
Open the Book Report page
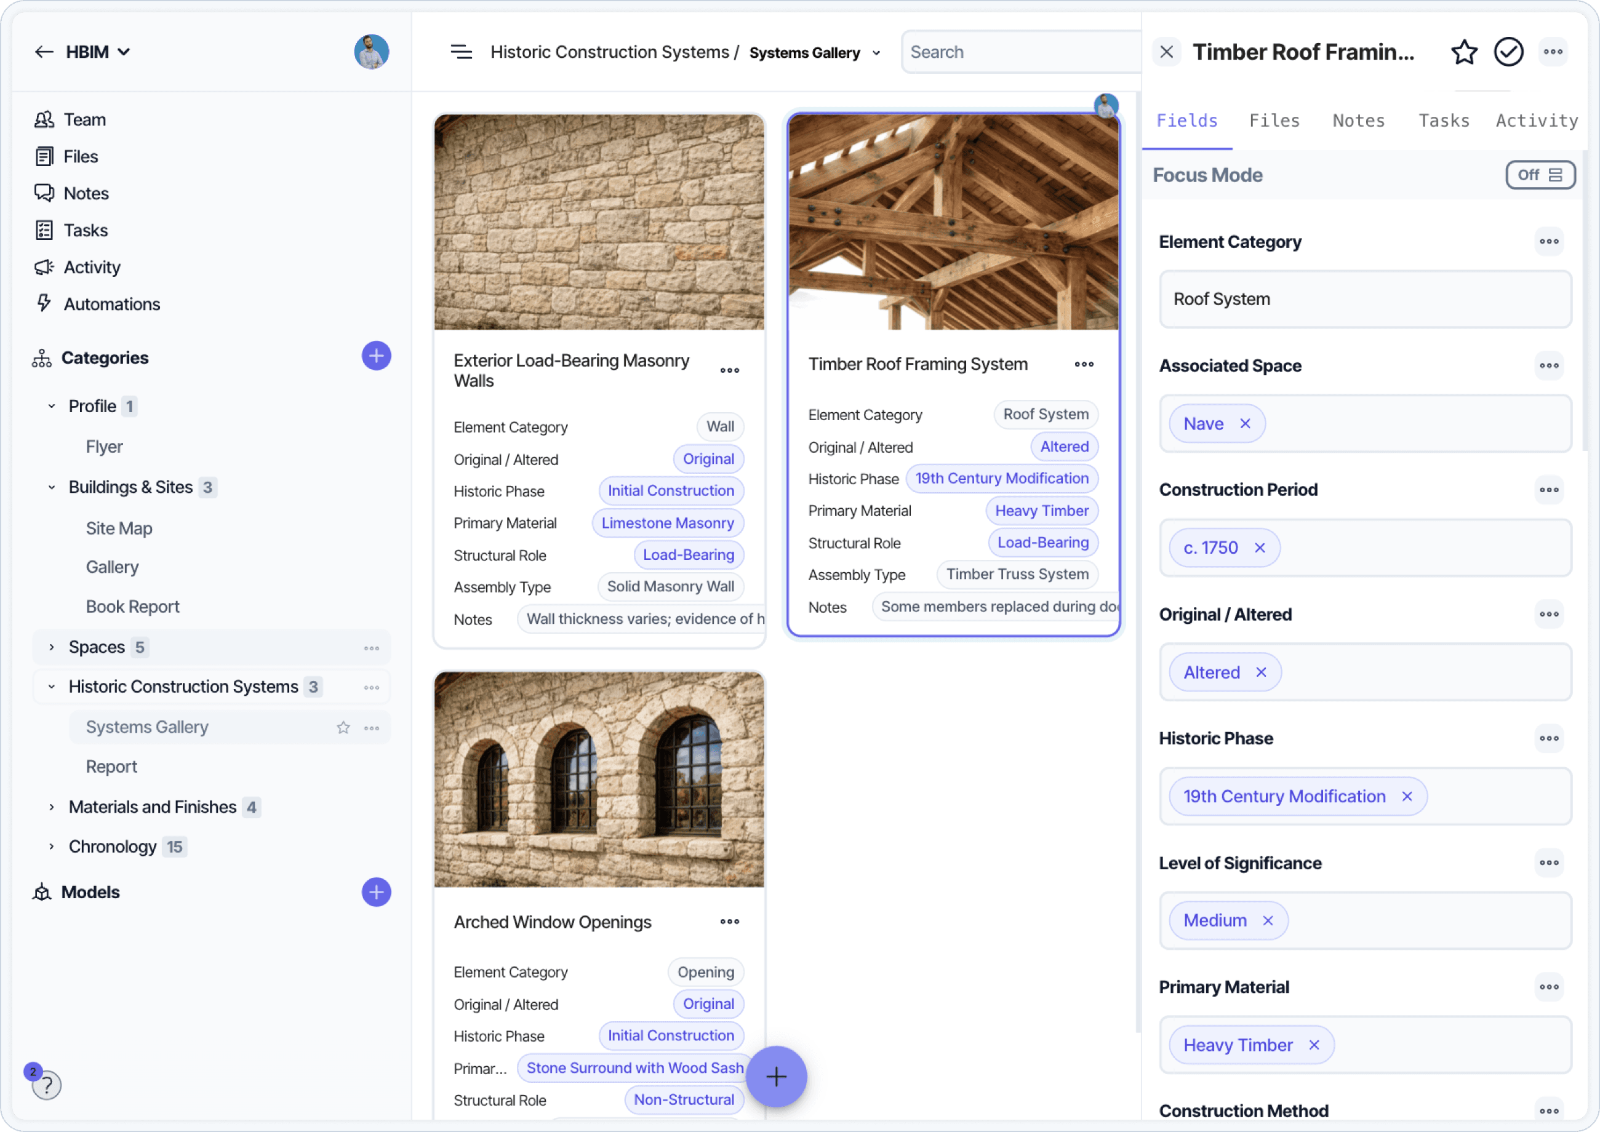tap(132, 607)
